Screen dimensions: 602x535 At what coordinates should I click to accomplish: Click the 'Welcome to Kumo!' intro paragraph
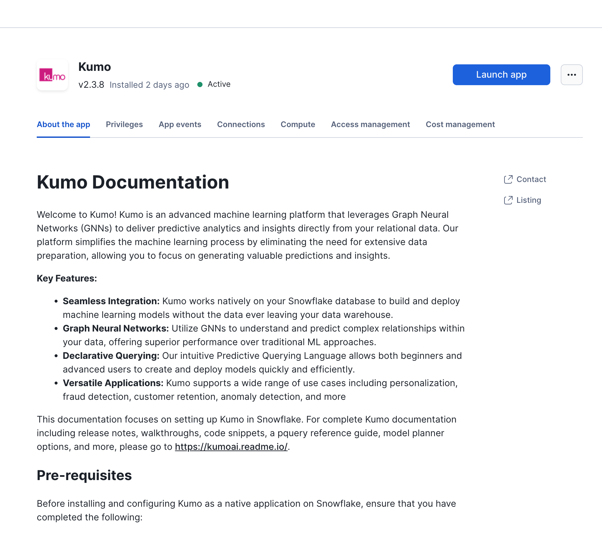tap(247, 235)
